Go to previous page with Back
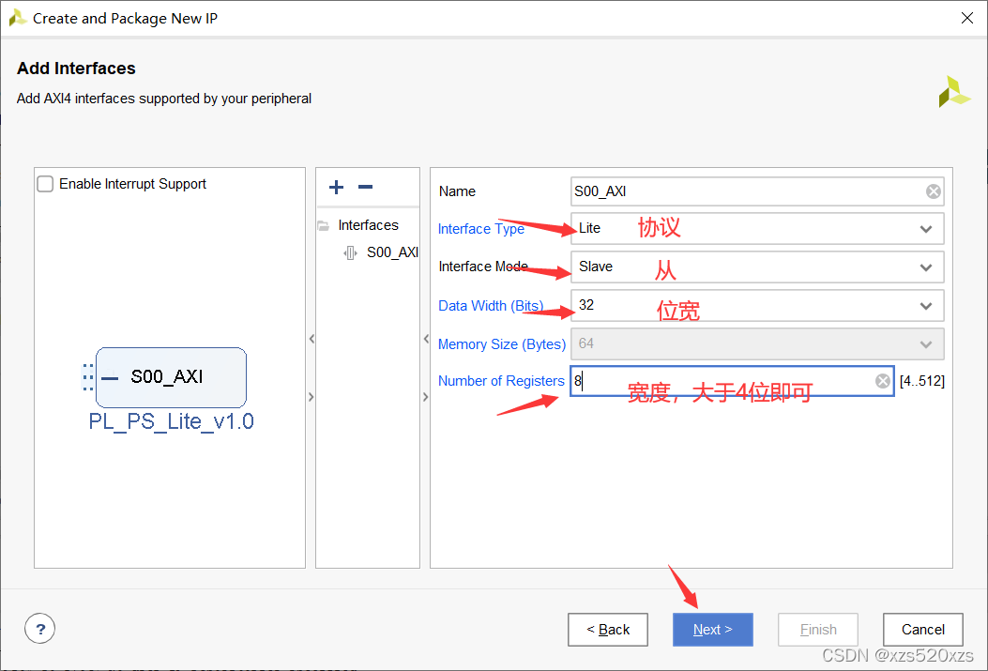This screenshot has width=988, height=671. click(607, 630)
